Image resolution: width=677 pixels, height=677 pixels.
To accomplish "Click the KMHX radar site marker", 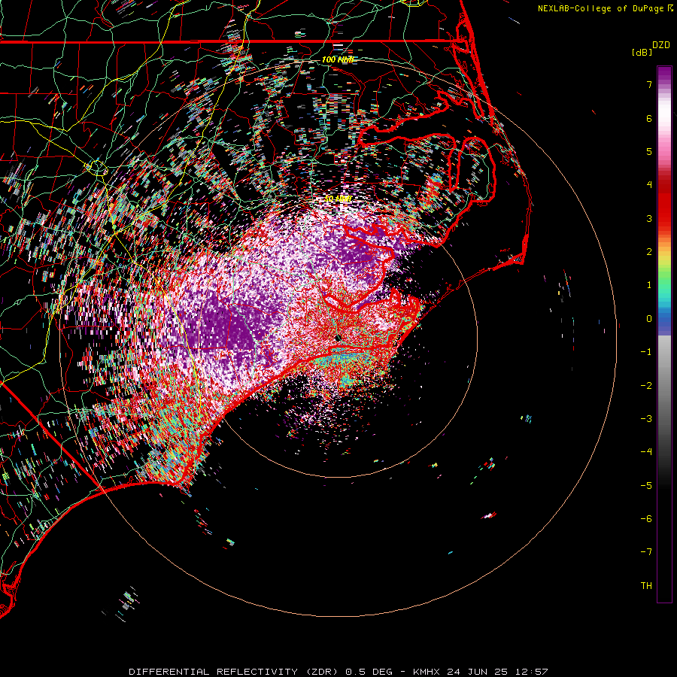I will pyautogui.click(x=338, y=338).
